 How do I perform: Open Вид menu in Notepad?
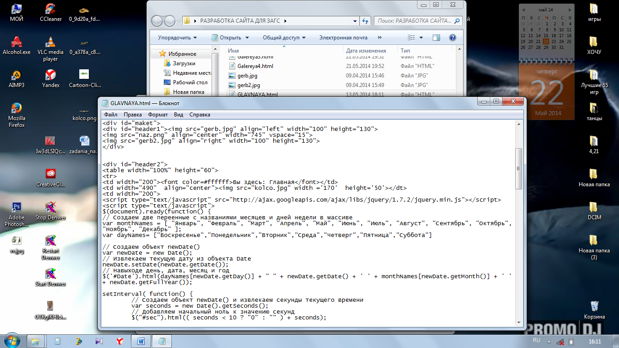[179, 115]
